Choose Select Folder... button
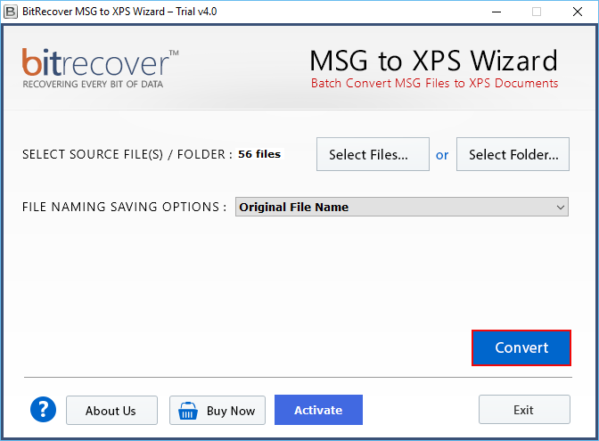Viewport: 599px width, 441px height. pos(513,154)
